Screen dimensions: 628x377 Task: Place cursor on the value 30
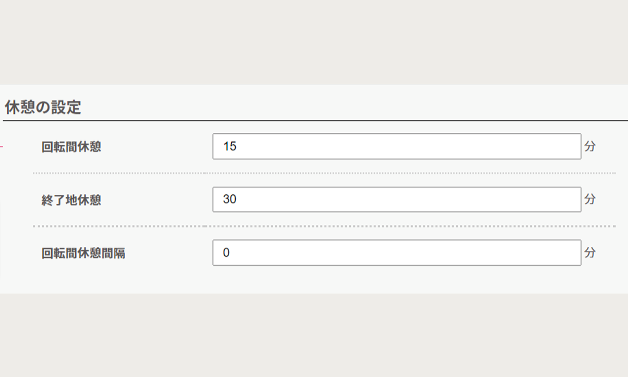230,199
